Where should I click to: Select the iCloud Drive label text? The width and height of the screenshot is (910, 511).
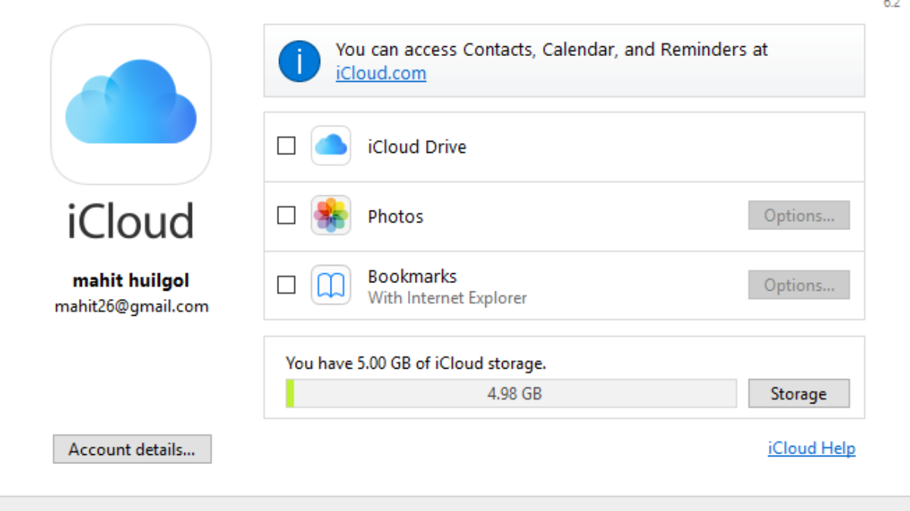[417, 147]
